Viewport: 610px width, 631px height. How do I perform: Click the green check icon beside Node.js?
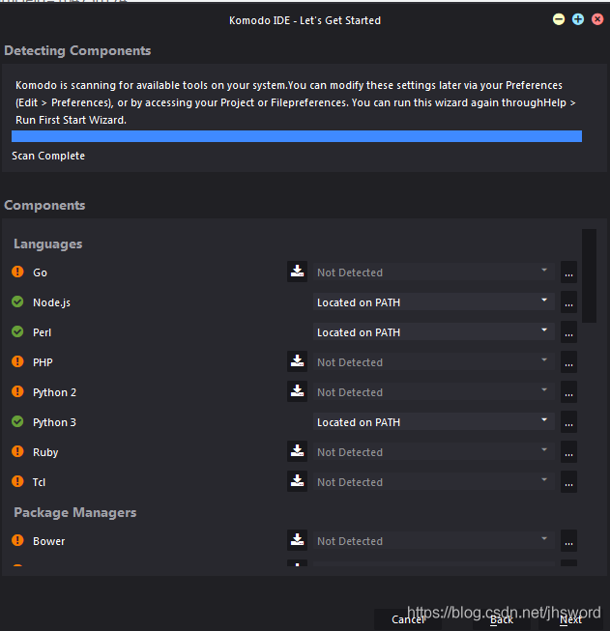[17, 301]
